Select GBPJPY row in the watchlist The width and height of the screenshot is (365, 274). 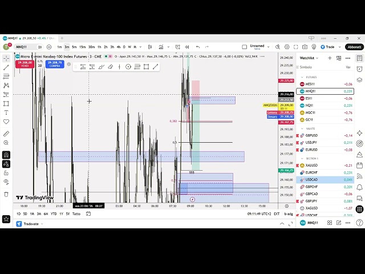click(325, 201)
